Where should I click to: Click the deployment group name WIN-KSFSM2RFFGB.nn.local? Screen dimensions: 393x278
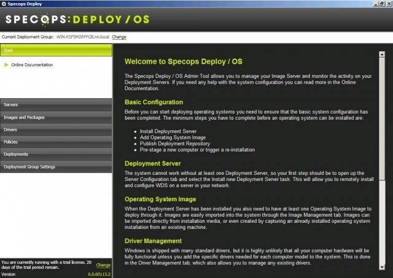[x=83, y=37]
